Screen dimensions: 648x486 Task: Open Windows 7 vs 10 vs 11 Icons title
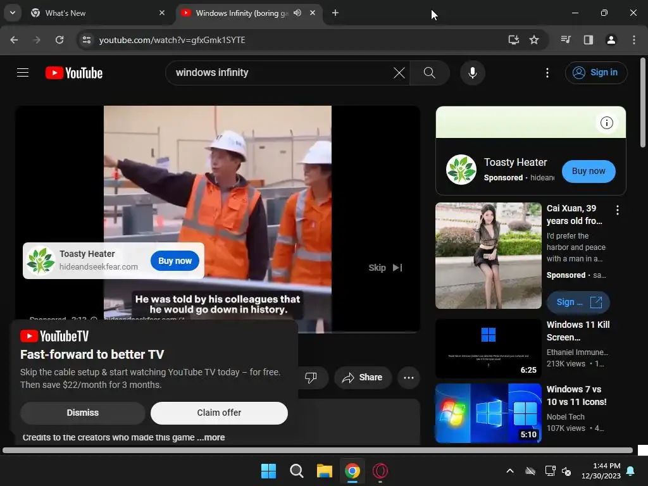(576, 396)
